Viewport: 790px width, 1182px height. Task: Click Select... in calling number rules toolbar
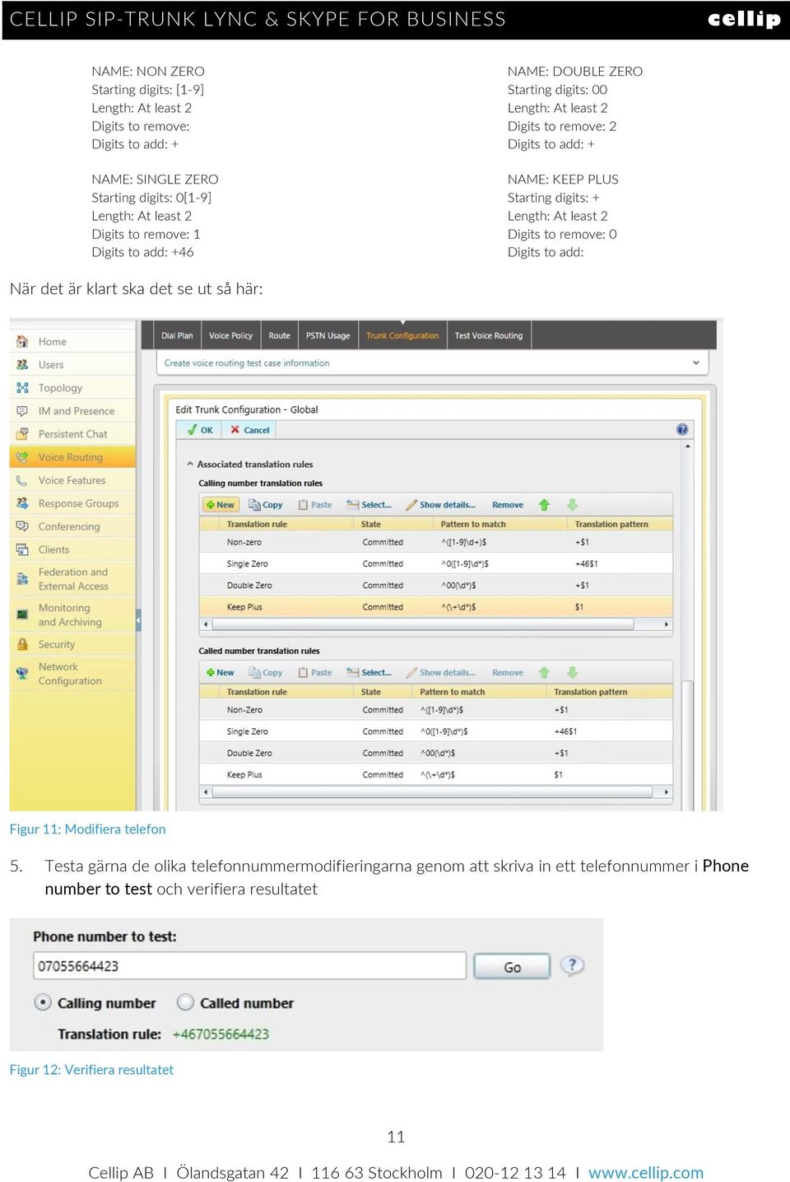click(369, 504)
